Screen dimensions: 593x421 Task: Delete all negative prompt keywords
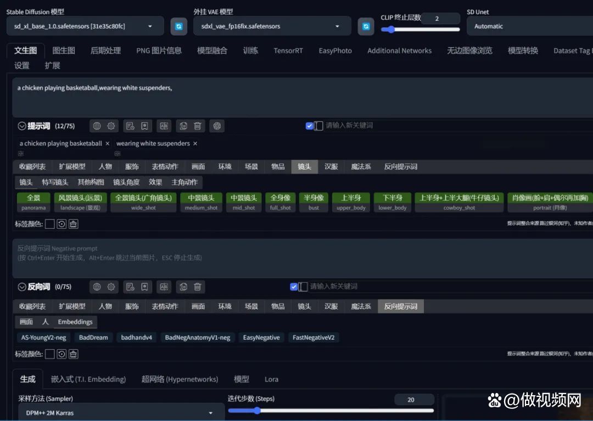pyautogui.click(x=198, y=287)
